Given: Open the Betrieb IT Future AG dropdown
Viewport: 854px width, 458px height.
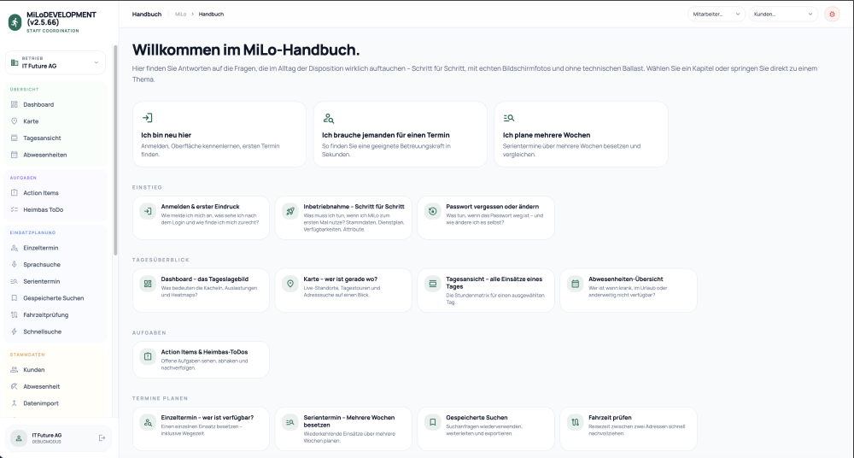Looking at the screenshot, I should click(55, 62).
